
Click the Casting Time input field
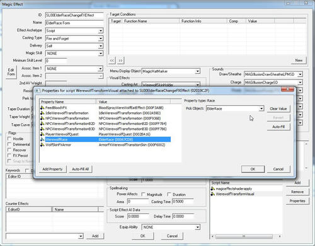click(x=182, y=201)
